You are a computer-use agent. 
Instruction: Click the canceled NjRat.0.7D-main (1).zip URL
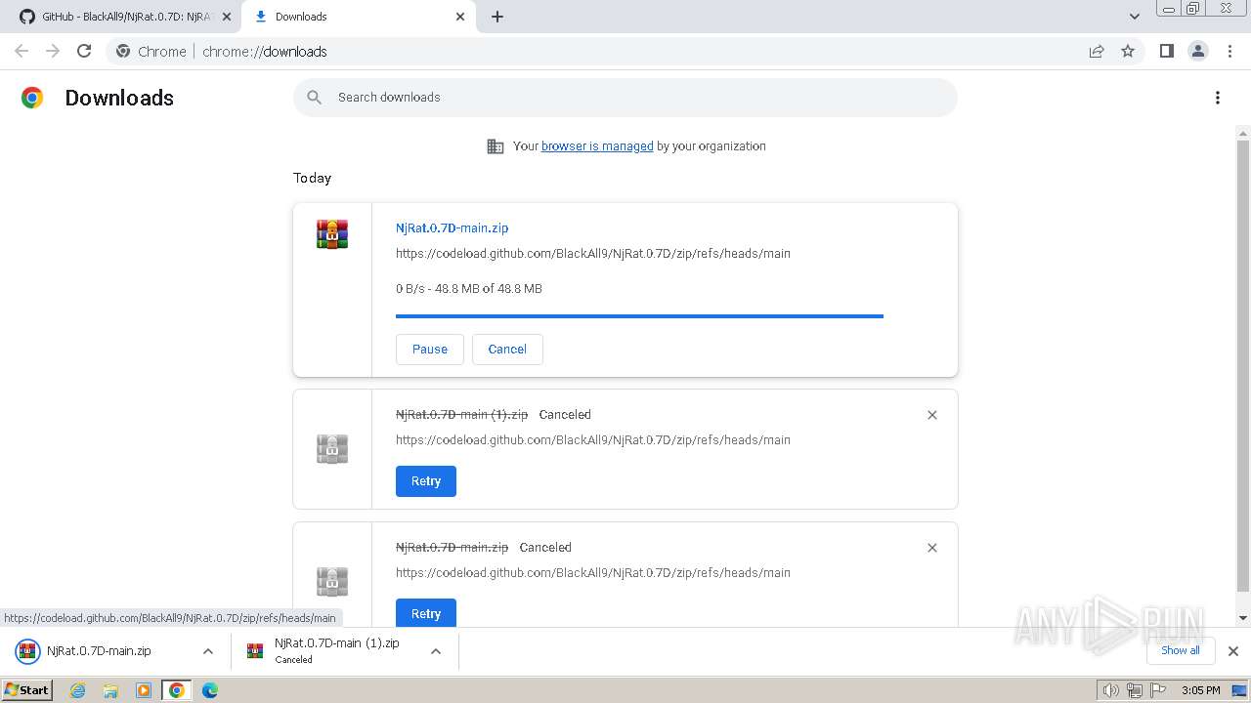pyautogui.click(x=593, y=439)
